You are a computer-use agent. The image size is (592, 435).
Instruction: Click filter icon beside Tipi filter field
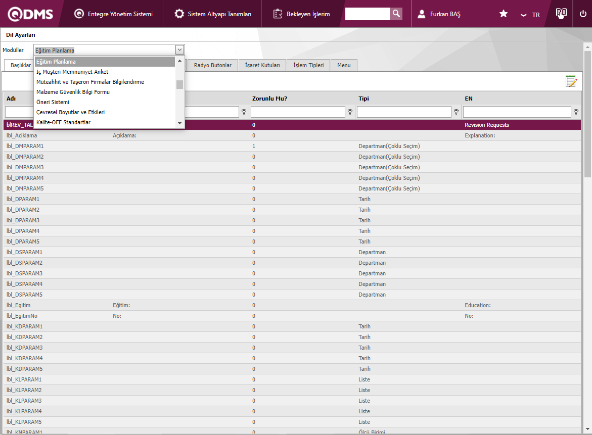click(x=456, y=112)
